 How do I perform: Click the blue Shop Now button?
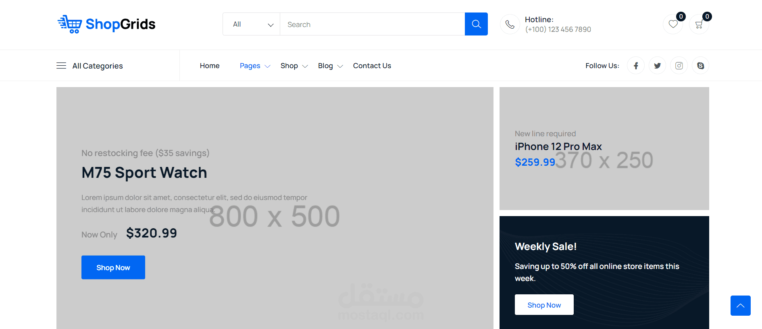pyautogui.click(x=113, y=267)
